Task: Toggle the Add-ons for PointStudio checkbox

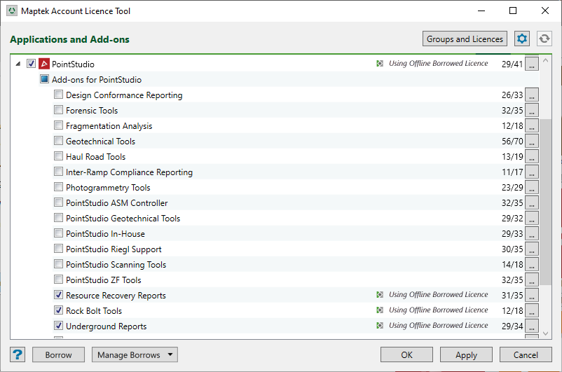Action: click(44, 79)
